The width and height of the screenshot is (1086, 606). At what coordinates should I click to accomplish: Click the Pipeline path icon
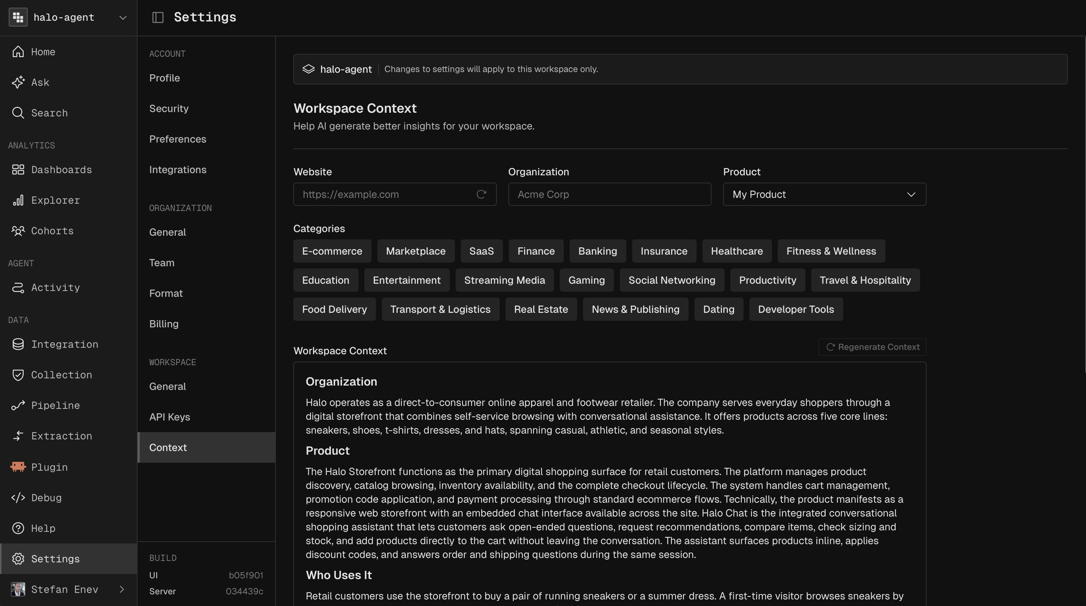pyautogui.click(x=18, y=406)
